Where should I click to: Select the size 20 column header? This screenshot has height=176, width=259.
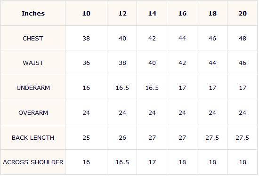click(x=243, y=13)
